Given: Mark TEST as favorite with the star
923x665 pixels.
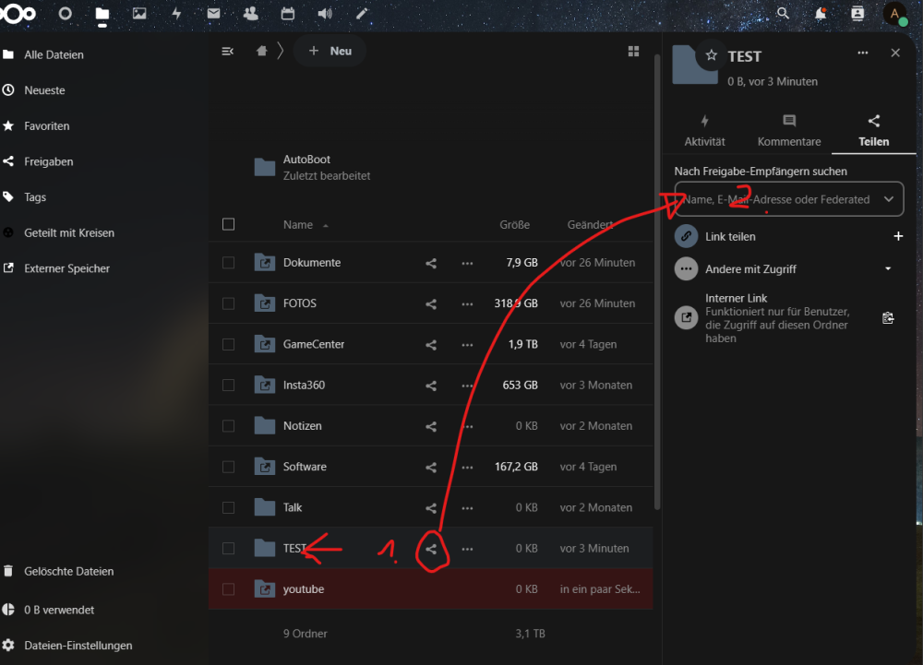Looking at the screenshot, I should tap(711, 55).
